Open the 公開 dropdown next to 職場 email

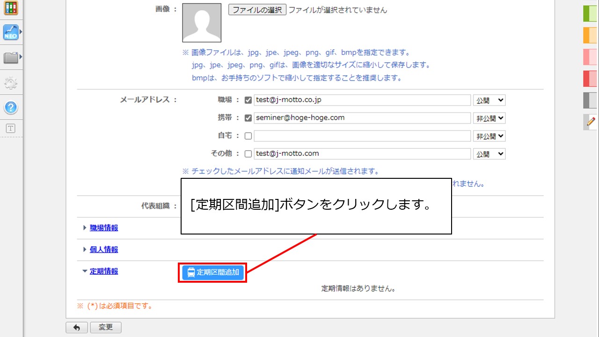coord(489,100)
